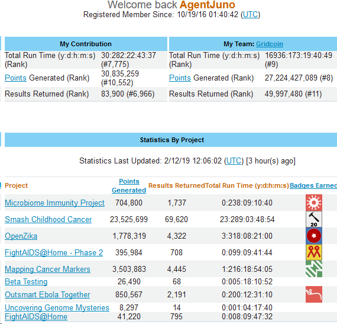The image size is (337, 324).
Task: Open FightAIDS@Home - Phase 2 project link
Action: [54, 252]
